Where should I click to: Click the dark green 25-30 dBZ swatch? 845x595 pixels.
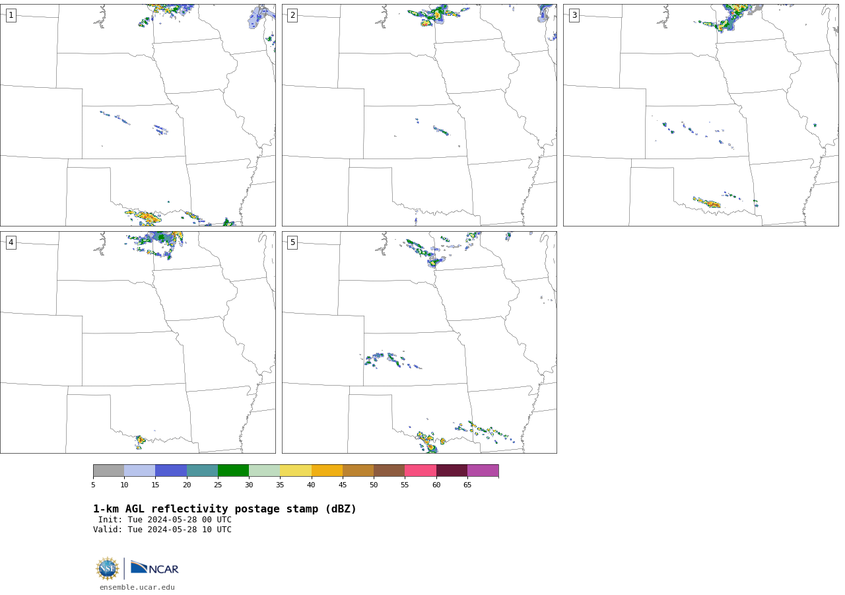click(x=233, y=470)
